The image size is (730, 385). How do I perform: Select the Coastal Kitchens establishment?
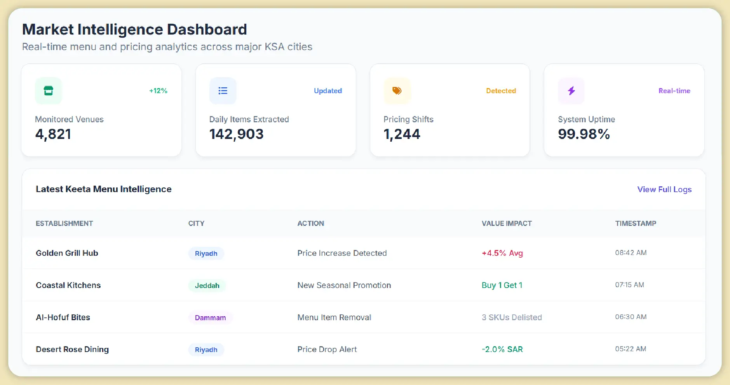click(x=68, y=285)
